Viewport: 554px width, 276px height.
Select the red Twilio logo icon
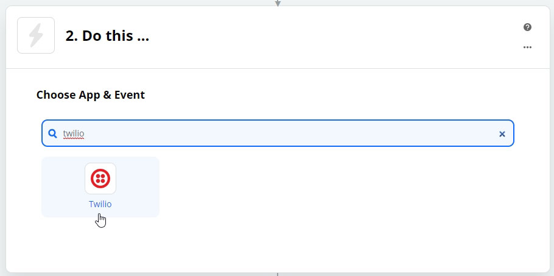[x=100, y=179]
